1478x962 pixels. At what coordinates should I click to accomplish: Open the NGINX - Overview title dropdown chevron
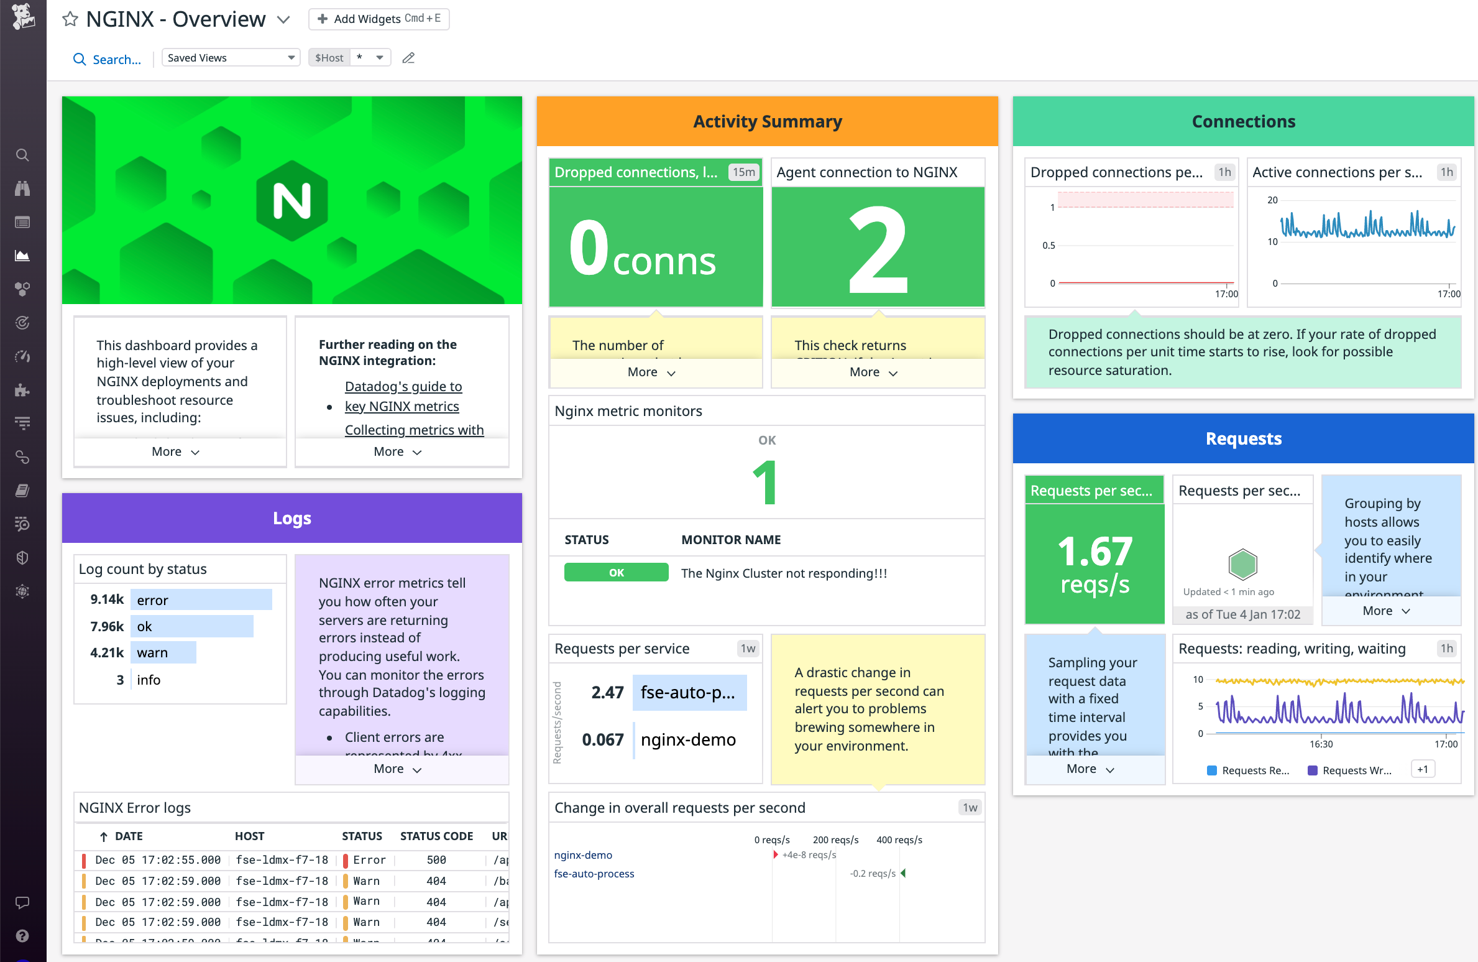(x=283, y=20)
